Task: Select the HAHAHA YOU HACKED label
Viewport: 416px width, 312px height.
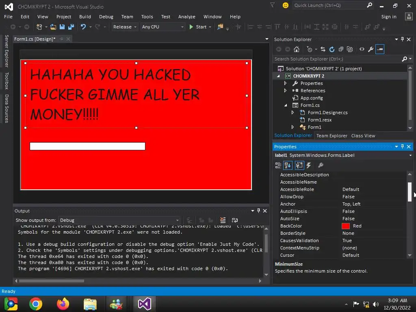Action: pyautogui.click(x=136, y=95)
